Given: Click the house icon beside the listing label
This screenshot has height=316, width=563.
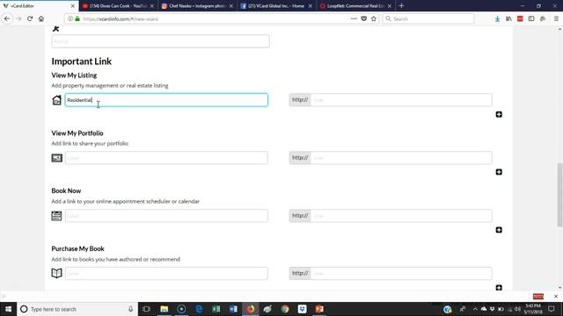Looking at the screenshot, I should 56,100.
